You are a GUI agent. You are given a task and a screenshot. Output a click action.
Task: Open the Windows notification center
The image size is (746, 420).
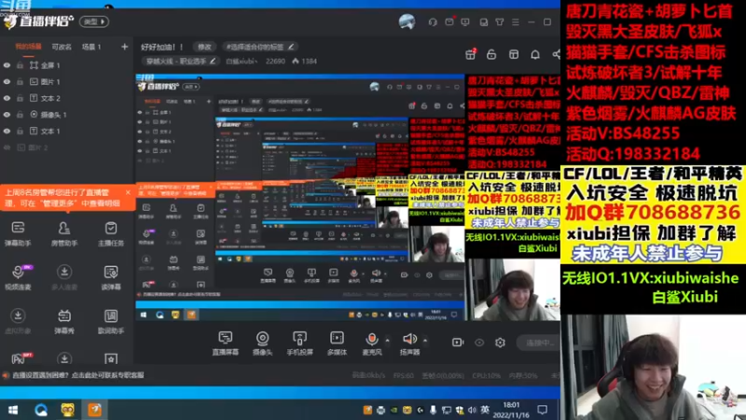pyautogui.click(x=543, y=410)
